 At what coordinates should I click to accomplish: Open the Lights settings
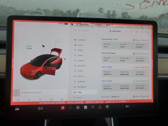click(x=79, y=50)
